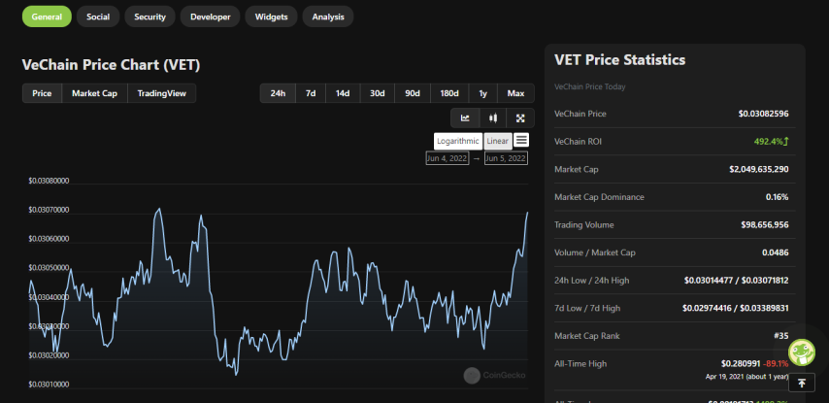Click the rightmost peak of the price line

tap(527, 213)
